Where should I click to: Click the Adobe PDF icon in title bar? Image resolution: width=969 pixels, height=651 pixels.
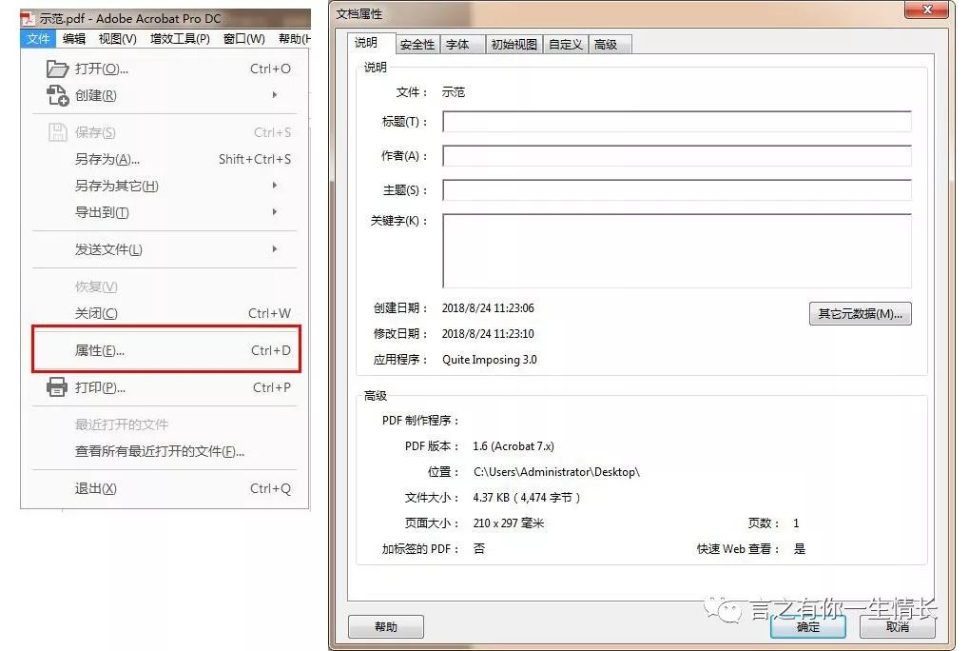tap(29, 19)
